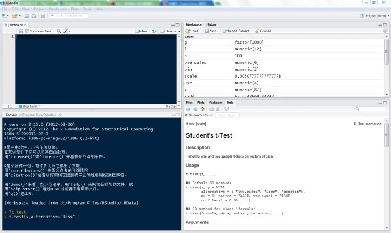
Task: Minimize the Console pane
Action: [172, 115]
